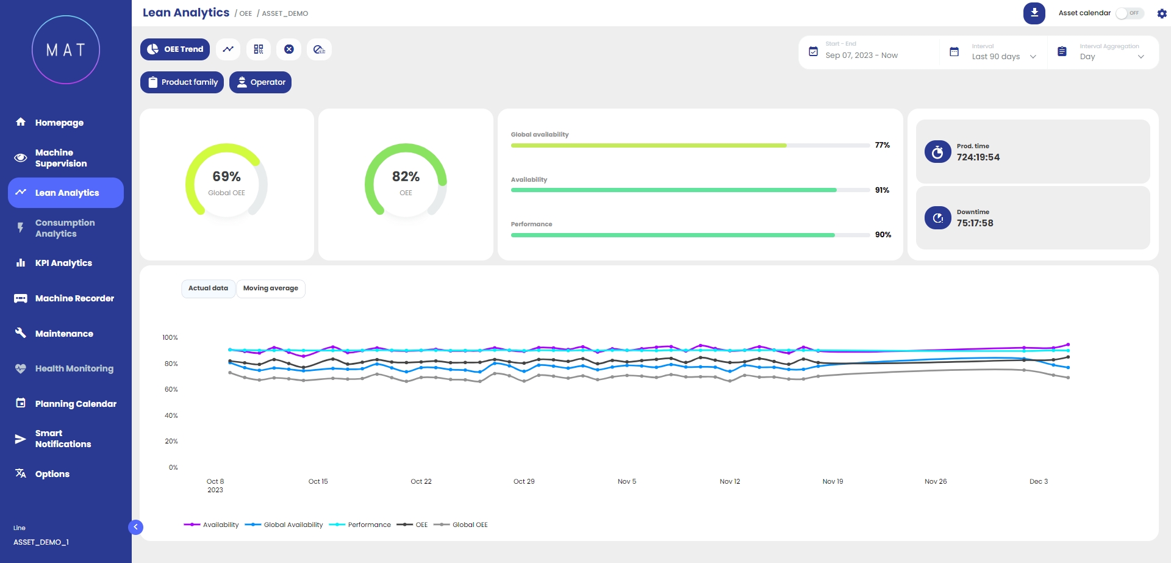Expand the Interval Last 90 days dropdown
The width and height of the screenshot is (1171, 563).
click(1003, 56)
